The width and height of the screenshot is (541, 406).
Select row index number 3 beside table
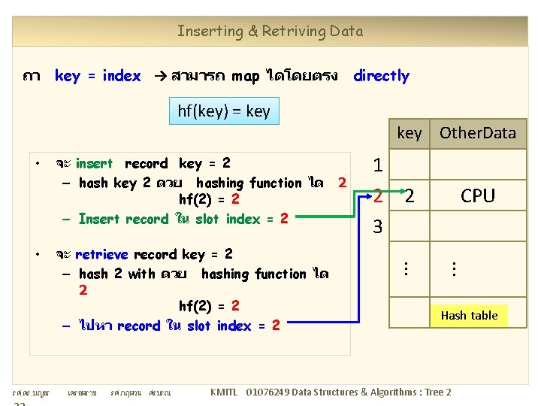coord(378,227)
